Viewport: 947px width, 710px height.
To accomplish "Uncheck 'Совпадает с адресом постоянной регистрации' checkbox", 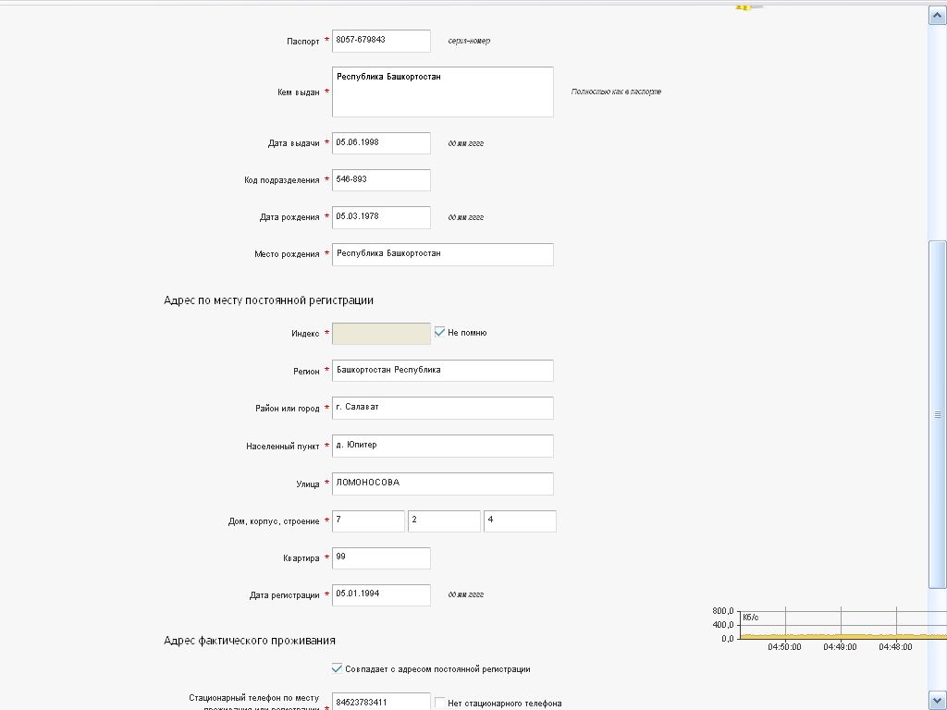I will tap(337, 668).
